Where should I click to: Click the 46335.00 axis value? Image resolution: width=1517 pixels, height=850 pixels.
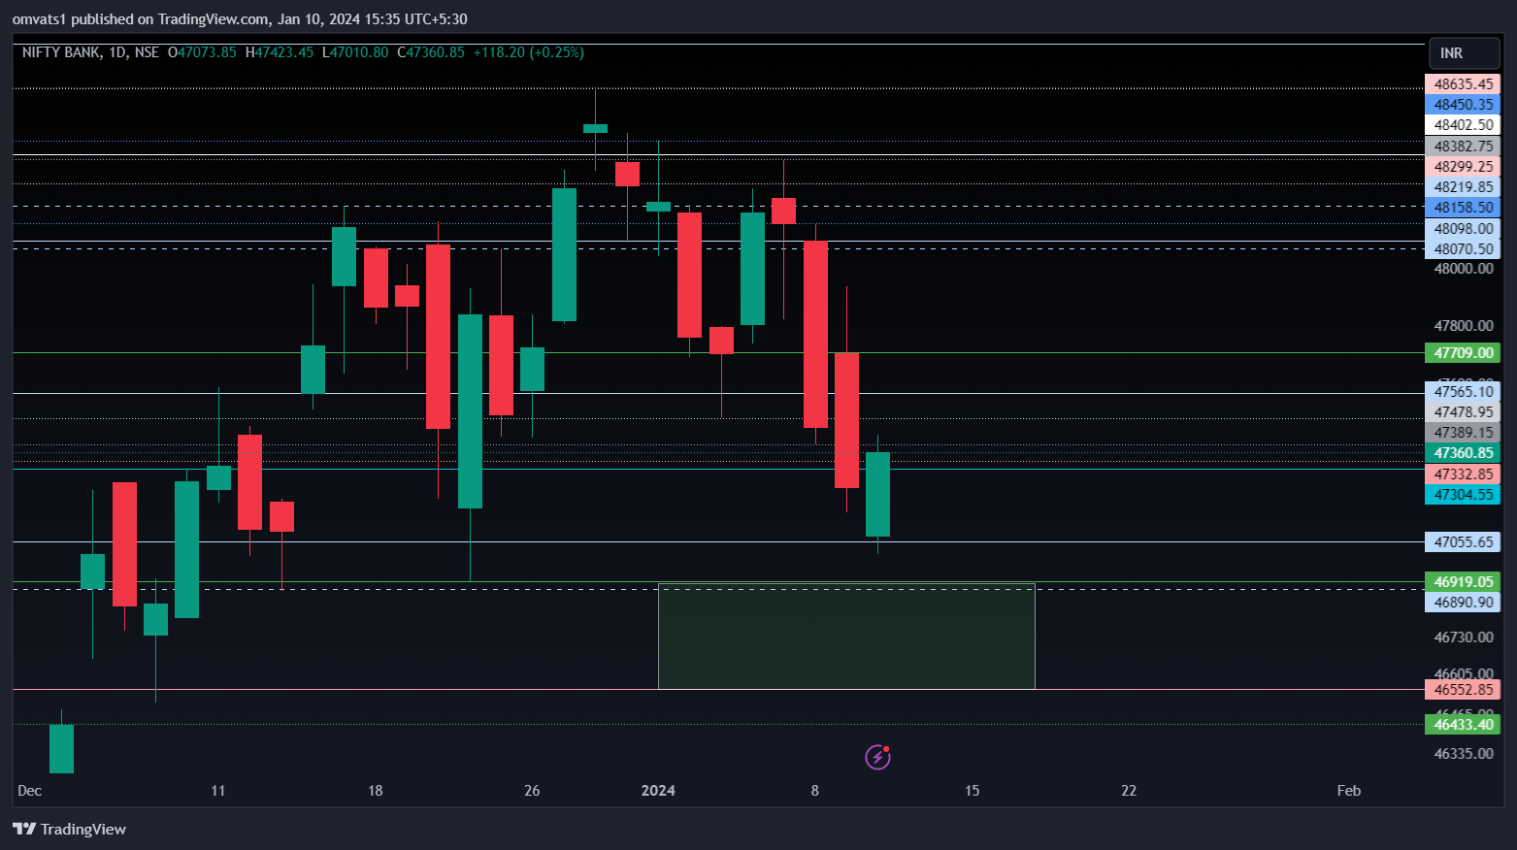tap(1464, 754)
